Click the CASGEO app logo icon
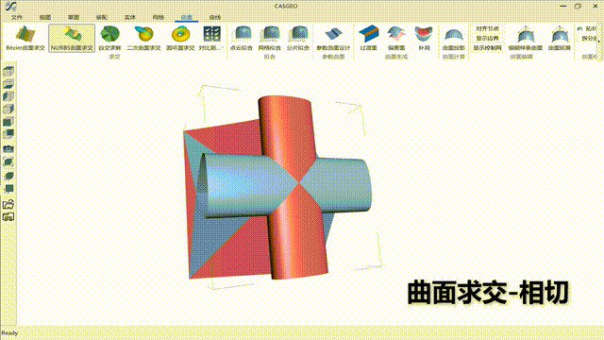Screen dimensions: 604x340 click(11, 6)
